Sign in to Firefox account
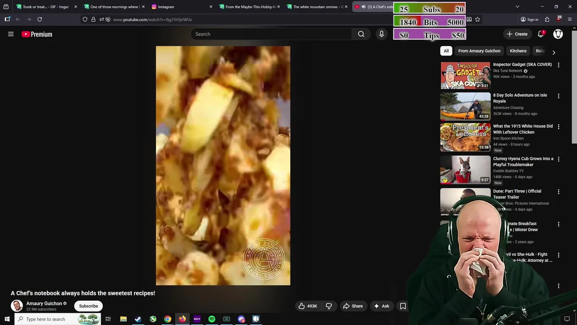The width and height of the screenshot is (577, 325). coord(529,19)
